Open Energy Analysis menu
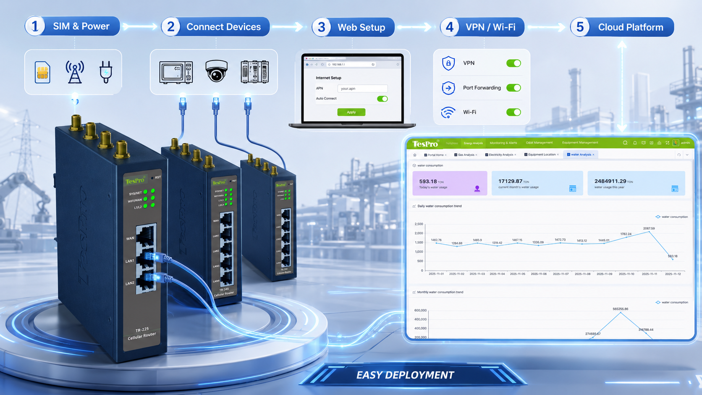This screenshot has height=395, width=702. (473, 143)
